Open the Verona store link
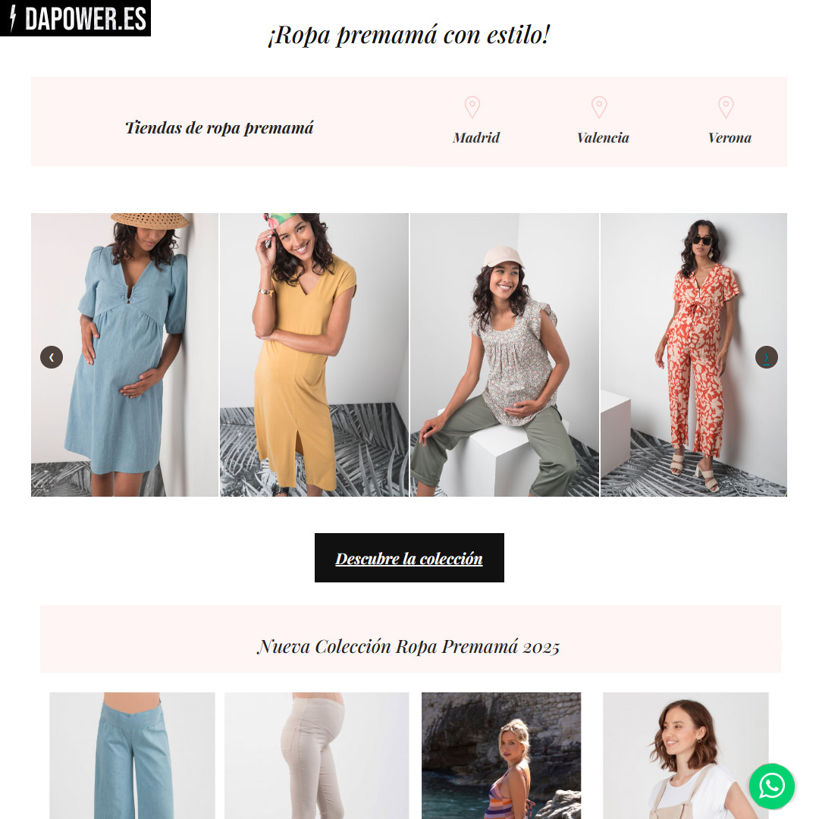 click(x=730, y=138)
